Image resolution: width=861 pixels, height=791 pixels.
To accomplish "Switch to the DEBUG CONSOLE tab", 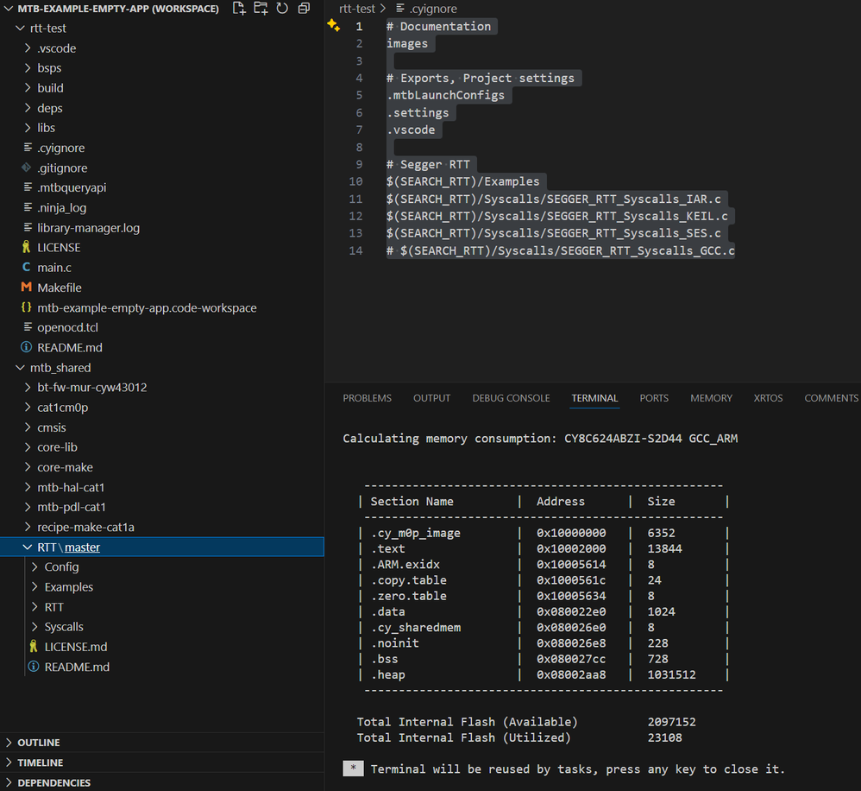I will tap(511, 398).
